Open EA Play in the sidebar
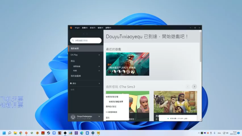 [x=74, y=55]
